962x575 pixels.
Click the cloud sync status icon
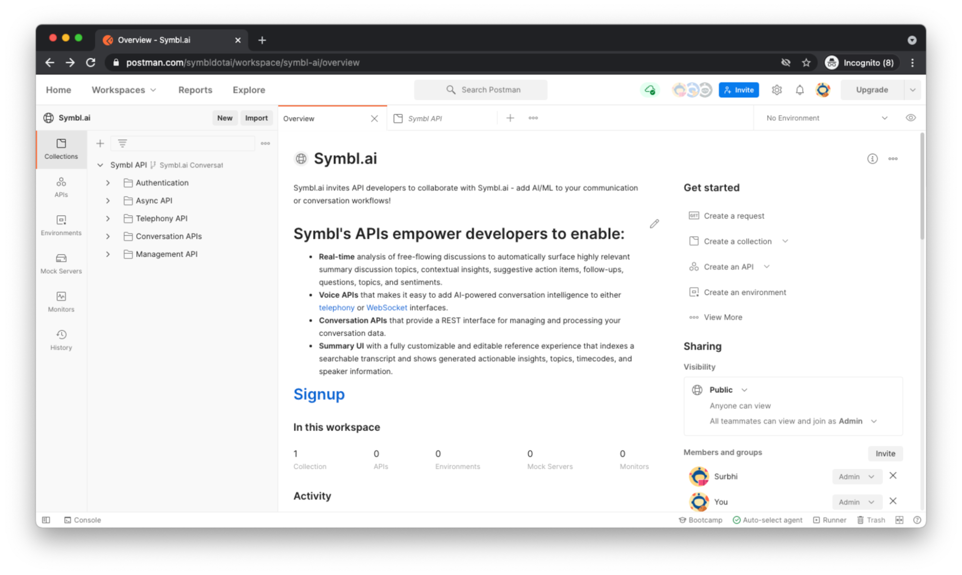(650, 90)
